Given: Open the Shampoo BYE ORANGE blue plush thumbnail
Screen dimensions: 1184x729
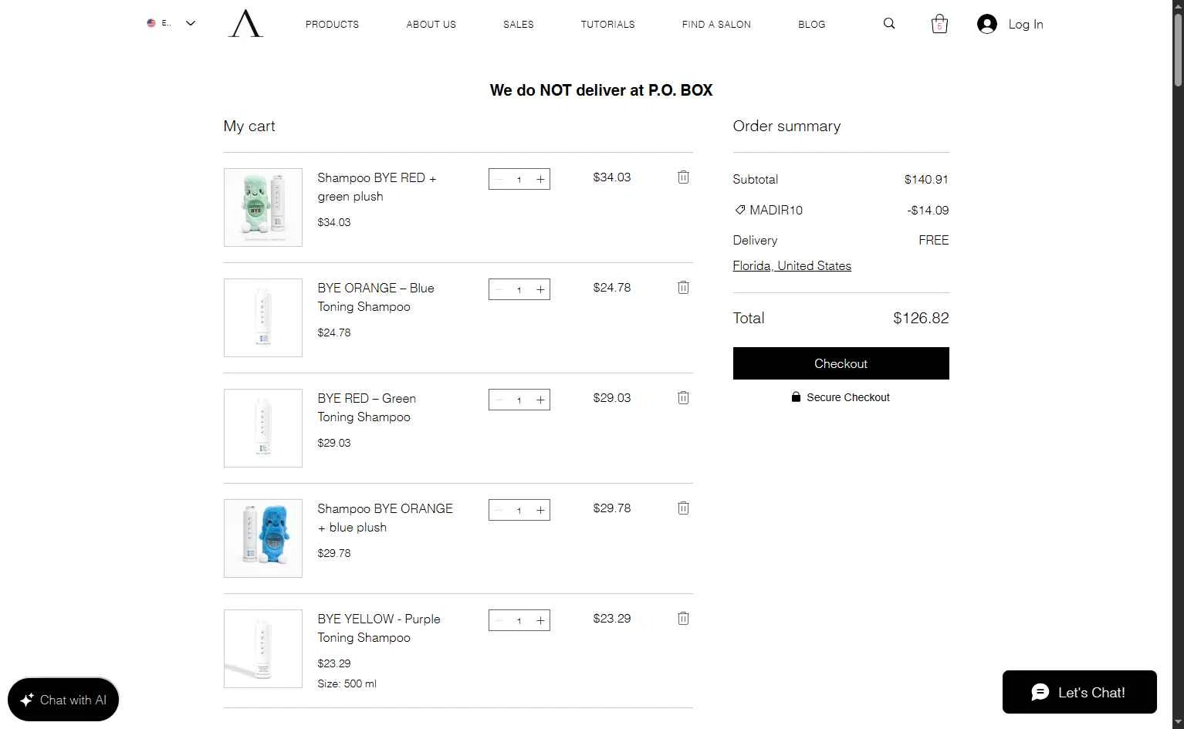Looking at the screenshot, I should 263,538.
